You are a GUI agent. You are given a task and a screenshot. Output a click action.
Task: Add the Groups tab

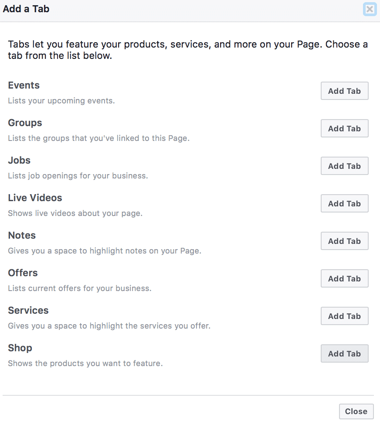pos(344,129)
